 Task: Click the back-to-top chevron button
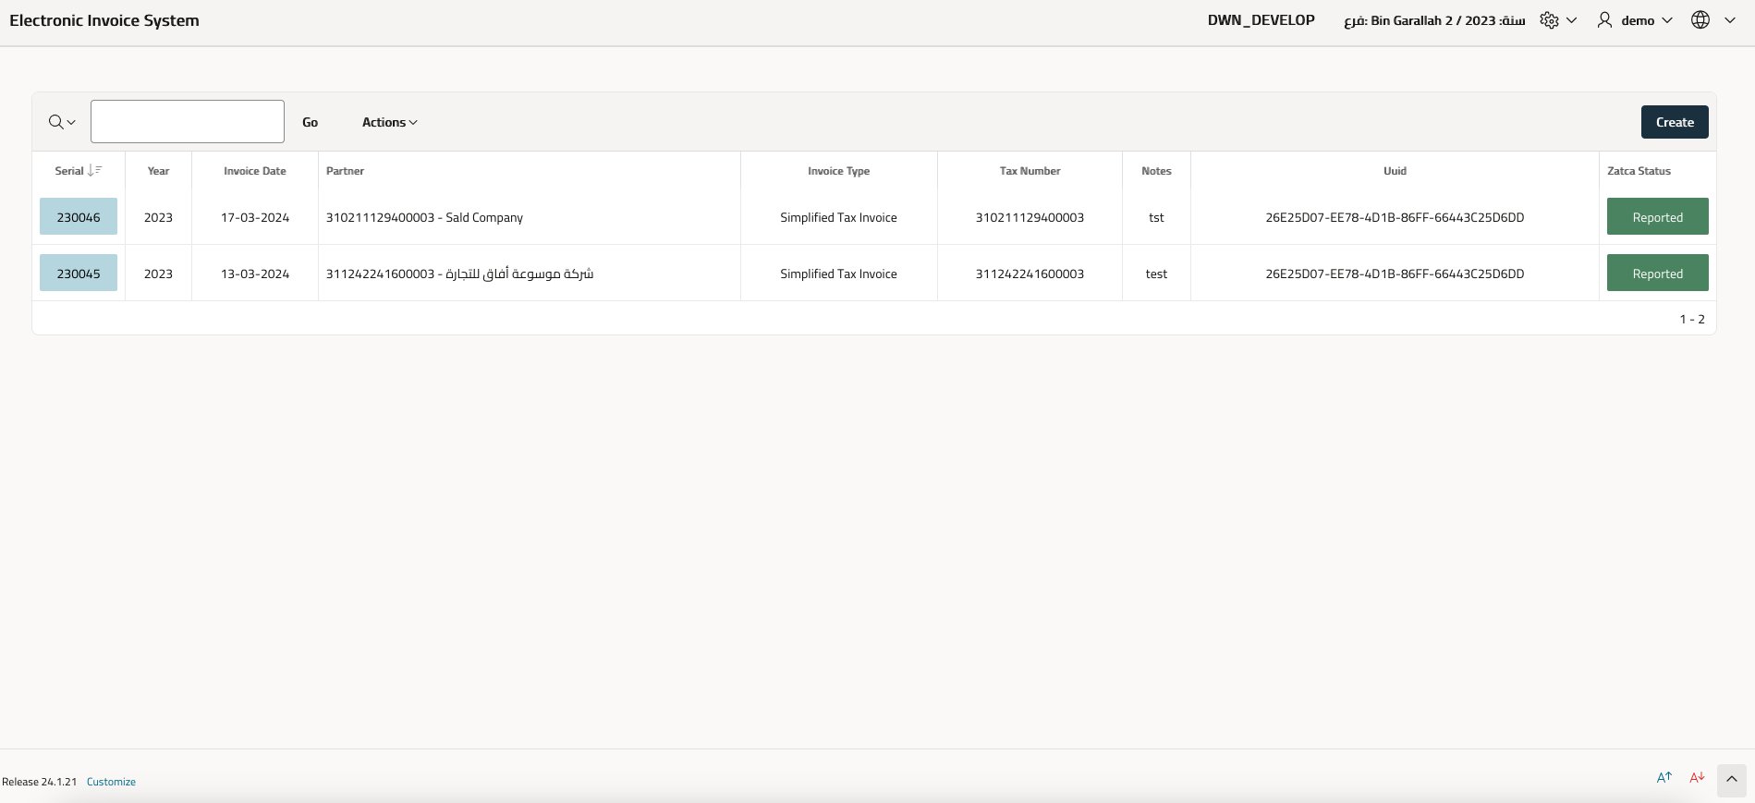[1732, 780]
